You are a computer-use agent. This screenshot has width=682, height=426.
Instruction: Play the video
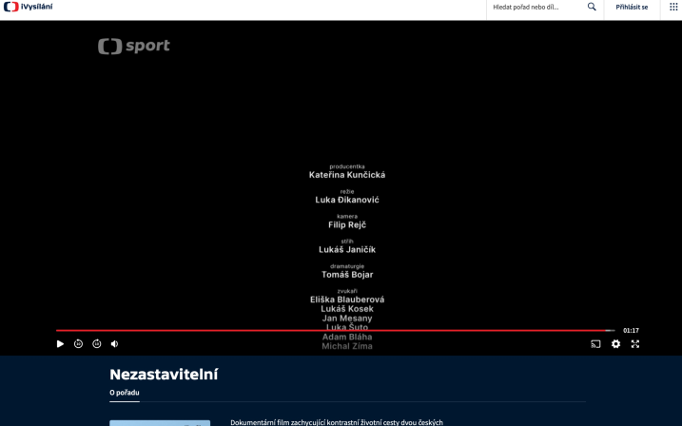60,344
